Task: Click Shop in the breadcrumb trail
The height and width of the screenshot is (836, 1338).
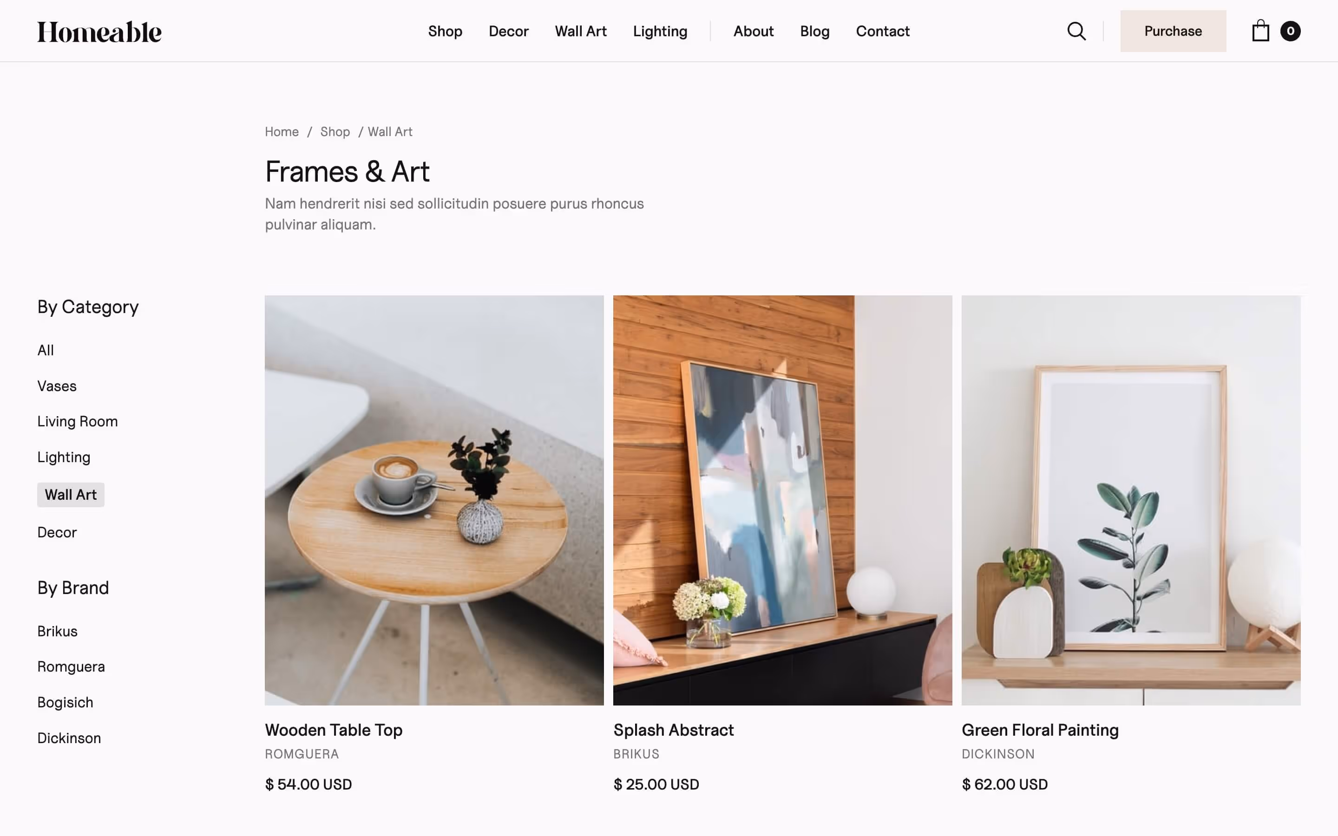Action: 335,131
